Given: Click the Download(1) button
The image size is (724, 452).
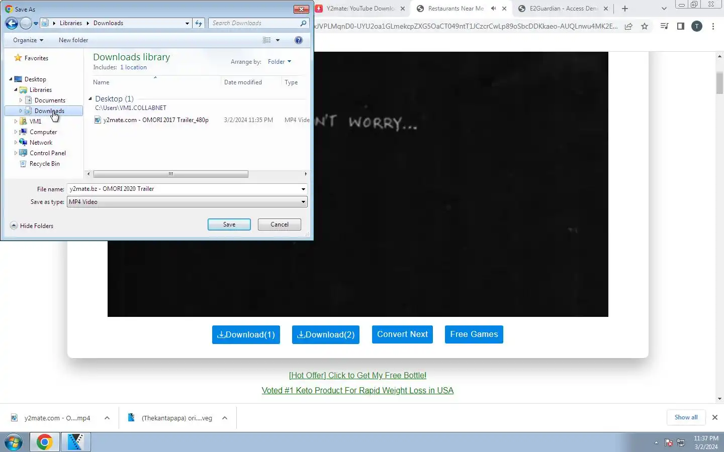Looking at the screenshot, I should point(246,334).
